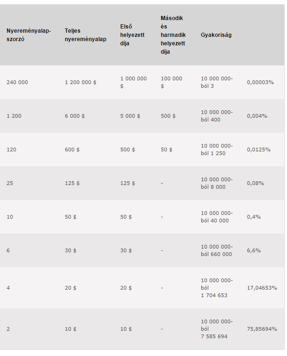This screenshot has height=356, width=287.
Task: Select the 600 $ total prize cell
Action: [x=72, y=150]
